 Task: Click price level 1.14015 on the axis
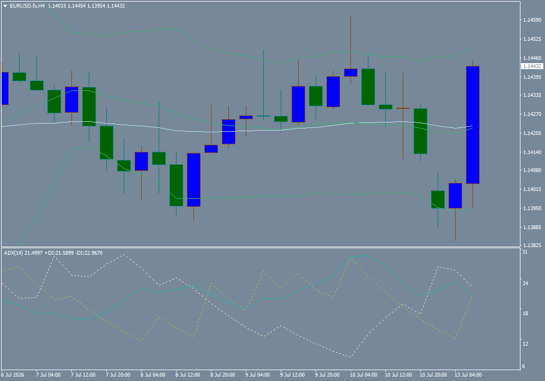pos(532,189)
